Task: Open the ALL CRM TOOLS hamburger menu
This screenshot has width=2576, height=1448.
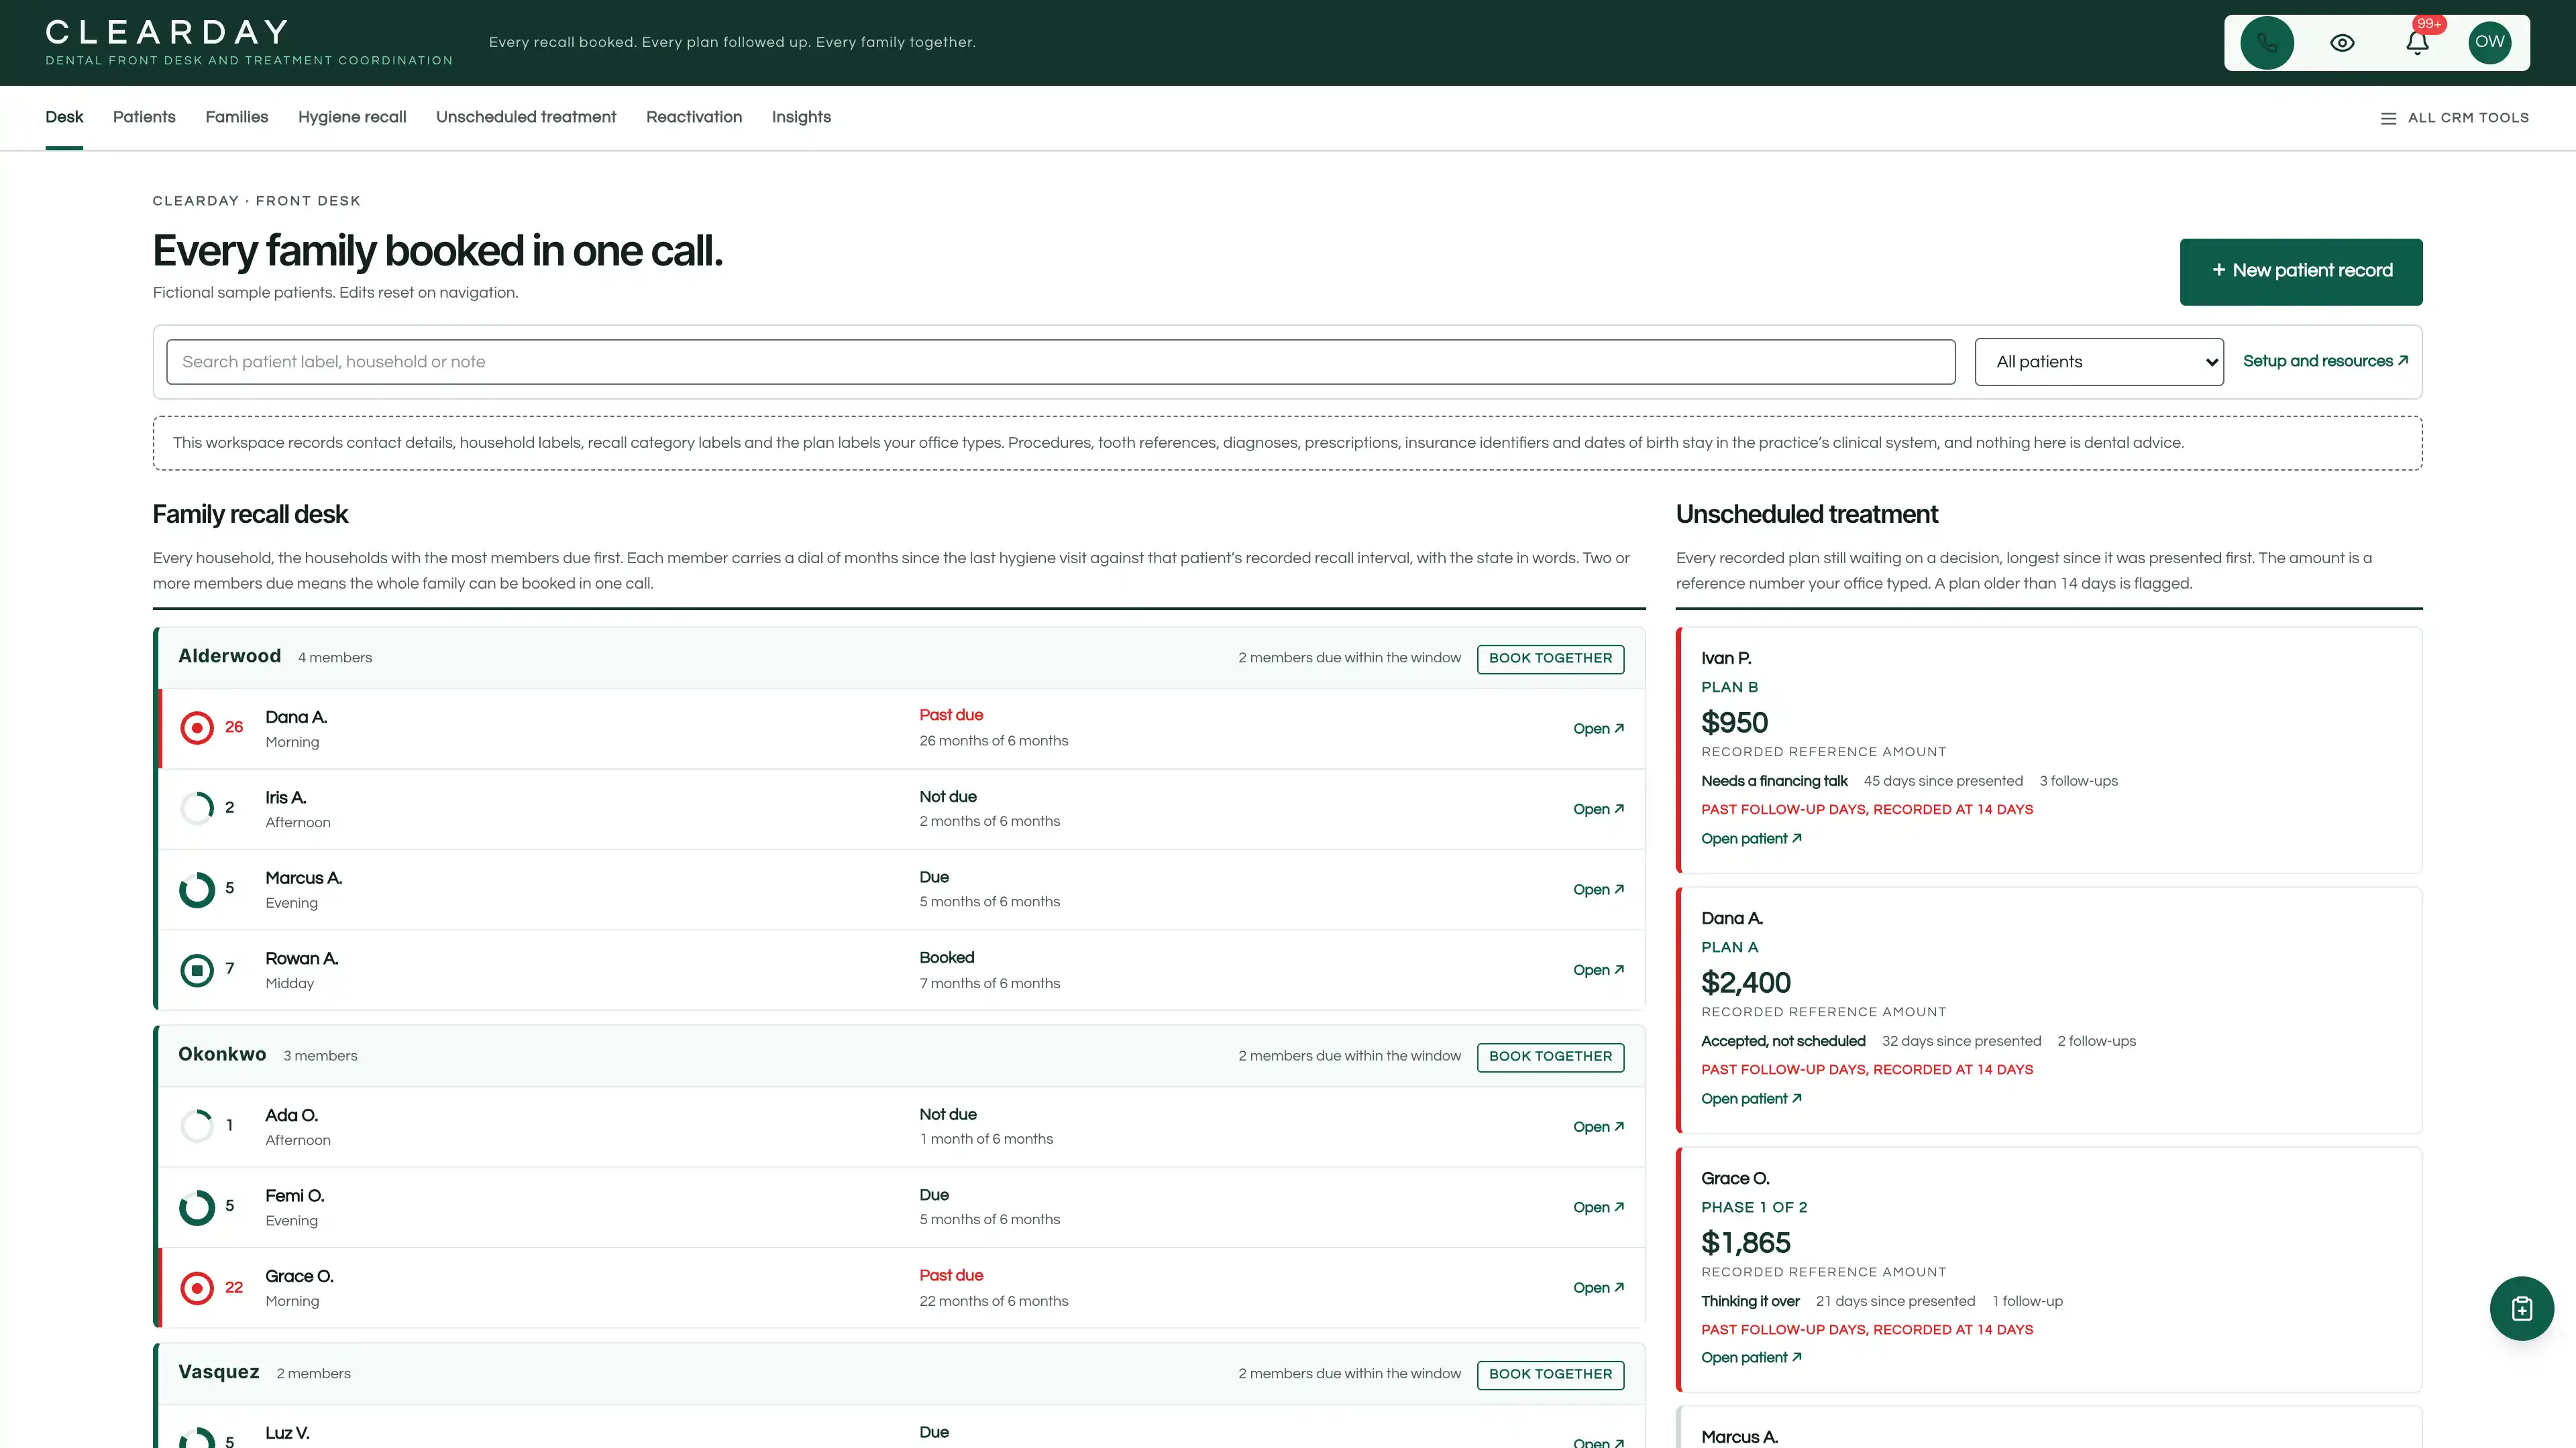Action: [2455, 118]
